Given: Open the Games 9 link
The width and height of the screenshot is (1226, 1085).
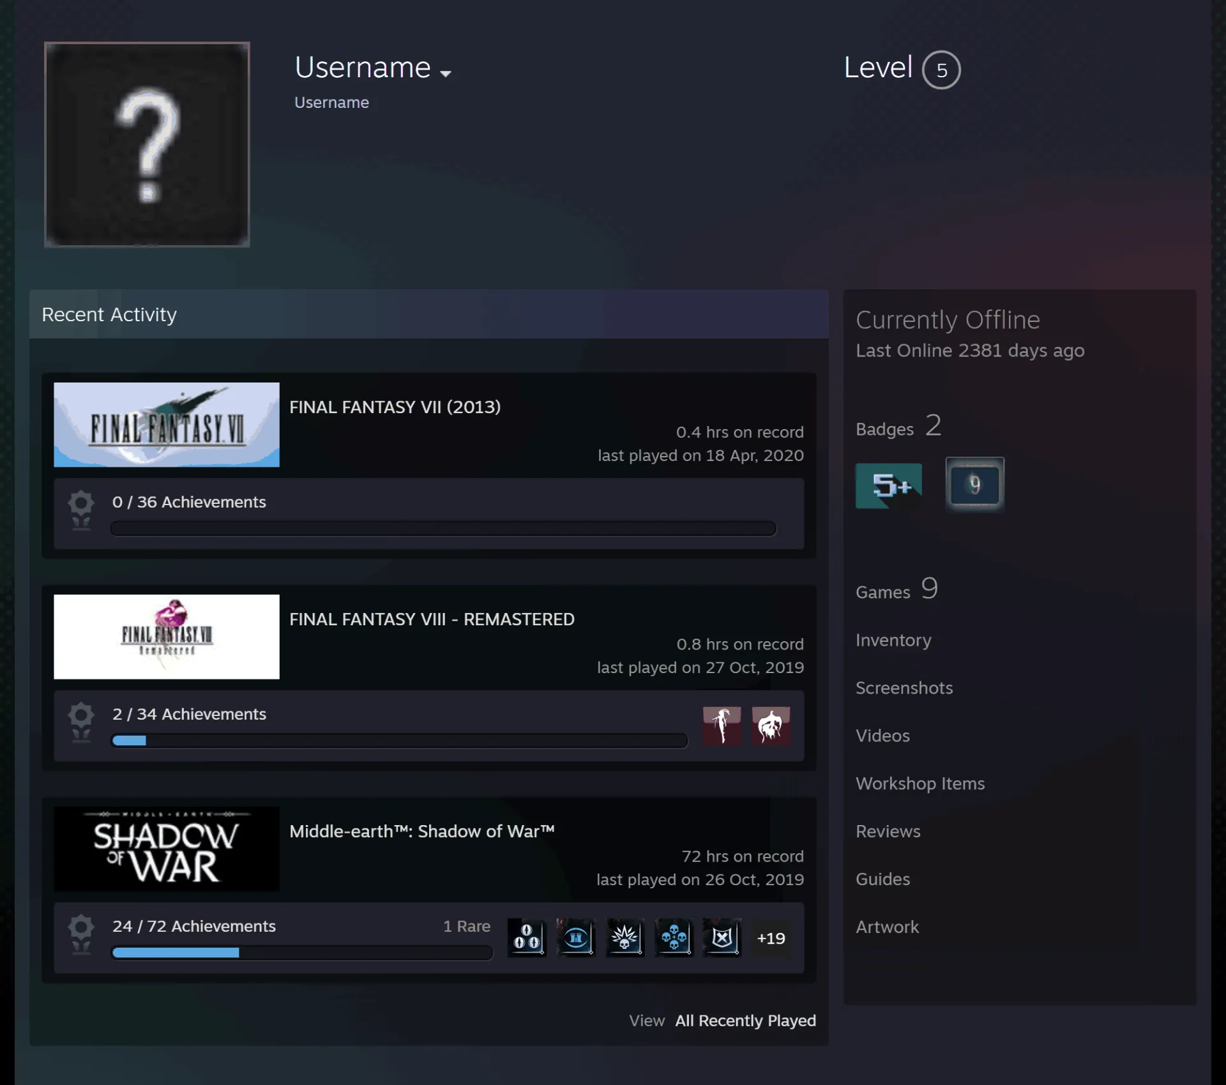Looking at the screenshot, I should click(897, 589).
